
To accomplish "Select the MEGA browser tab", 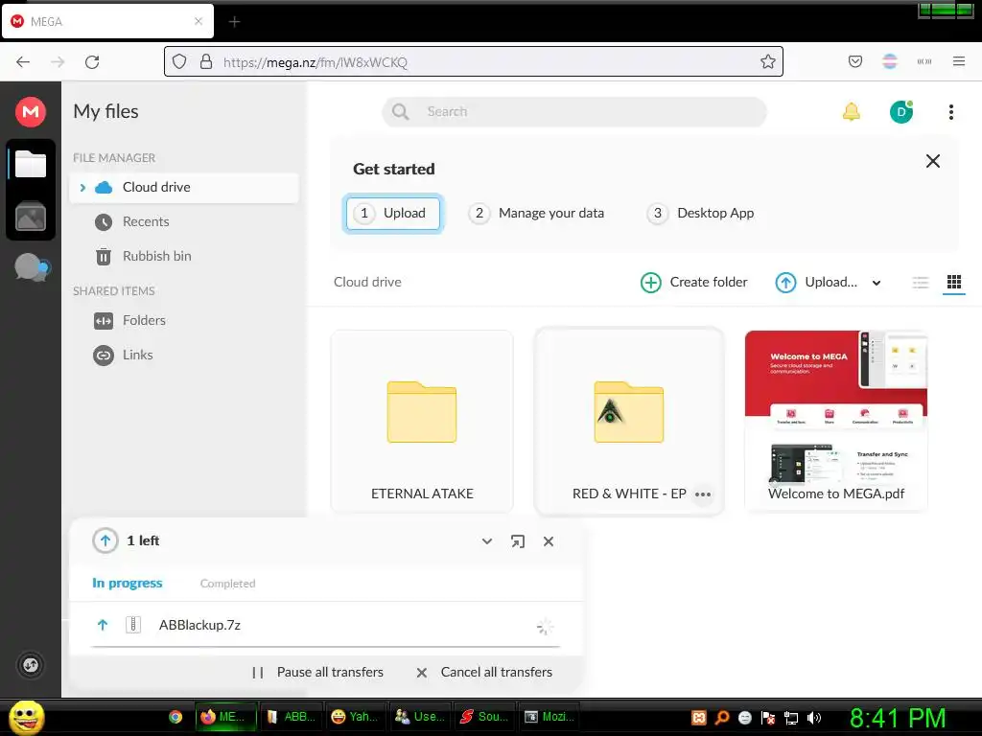I will coord(107,22).
